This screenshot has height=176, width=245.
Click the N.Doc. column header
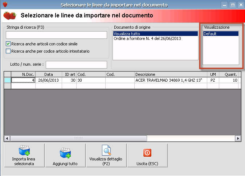[x=23, y=74]
